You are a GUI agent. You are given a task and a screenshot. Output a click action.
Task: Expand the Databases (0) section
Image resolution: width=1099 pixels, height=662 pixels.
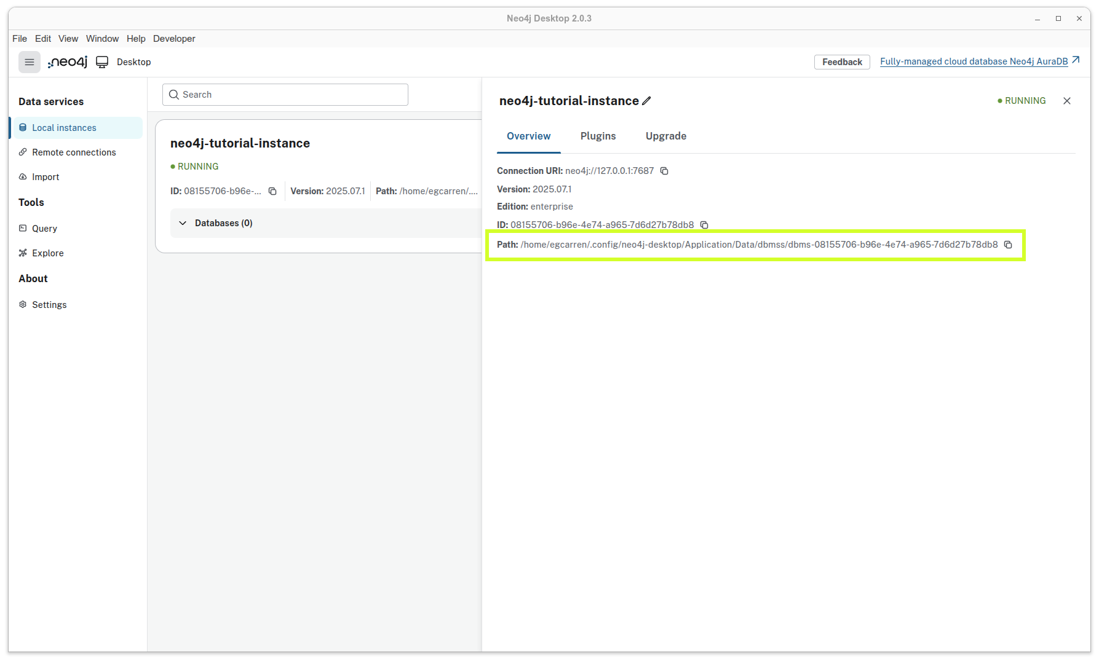point(183,223)
